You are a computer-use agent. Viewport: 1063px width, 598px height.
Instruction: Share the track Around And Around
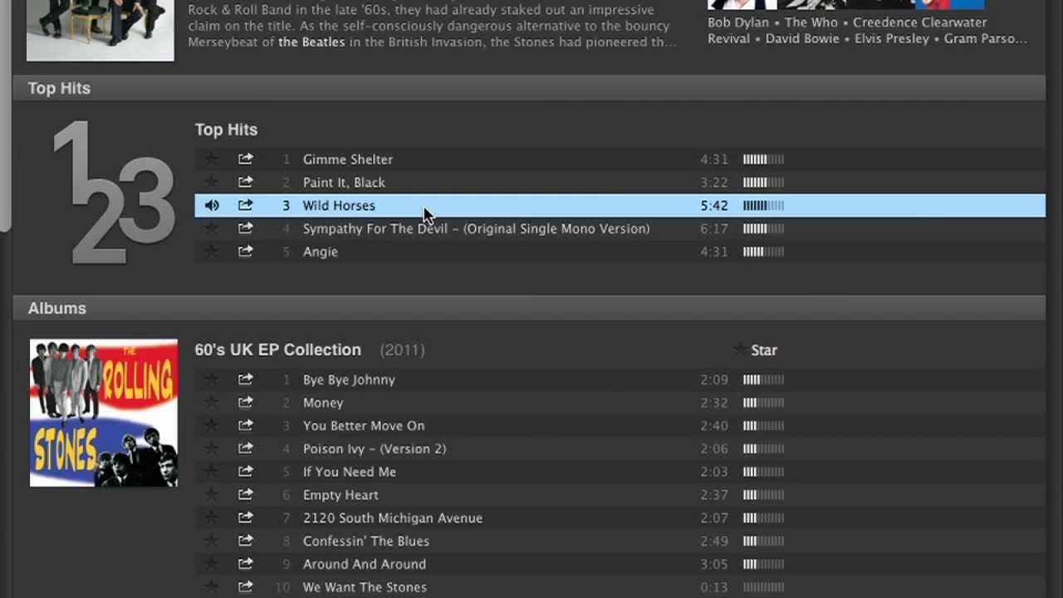point(245,564)
